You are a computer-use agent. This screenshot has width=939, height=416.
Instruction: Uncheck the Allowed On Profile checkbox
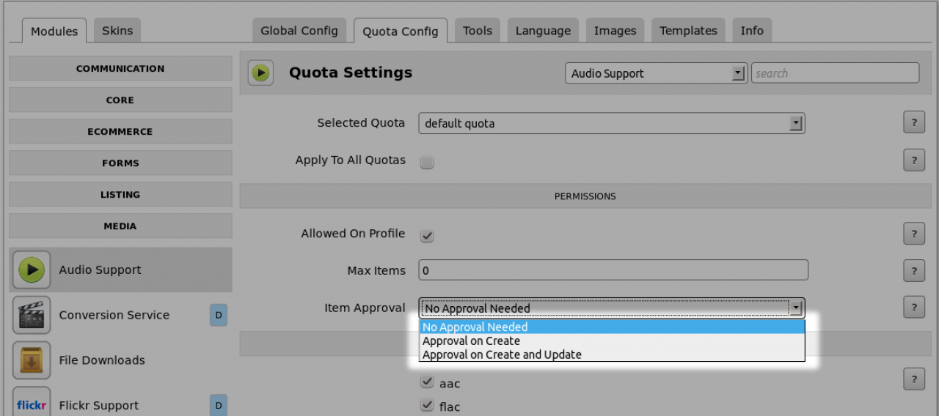point(427,235)
